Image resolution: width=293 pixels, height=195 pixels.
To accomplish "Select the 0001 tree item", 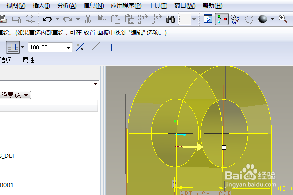I will pyautogui.click(x=7, y=185).
